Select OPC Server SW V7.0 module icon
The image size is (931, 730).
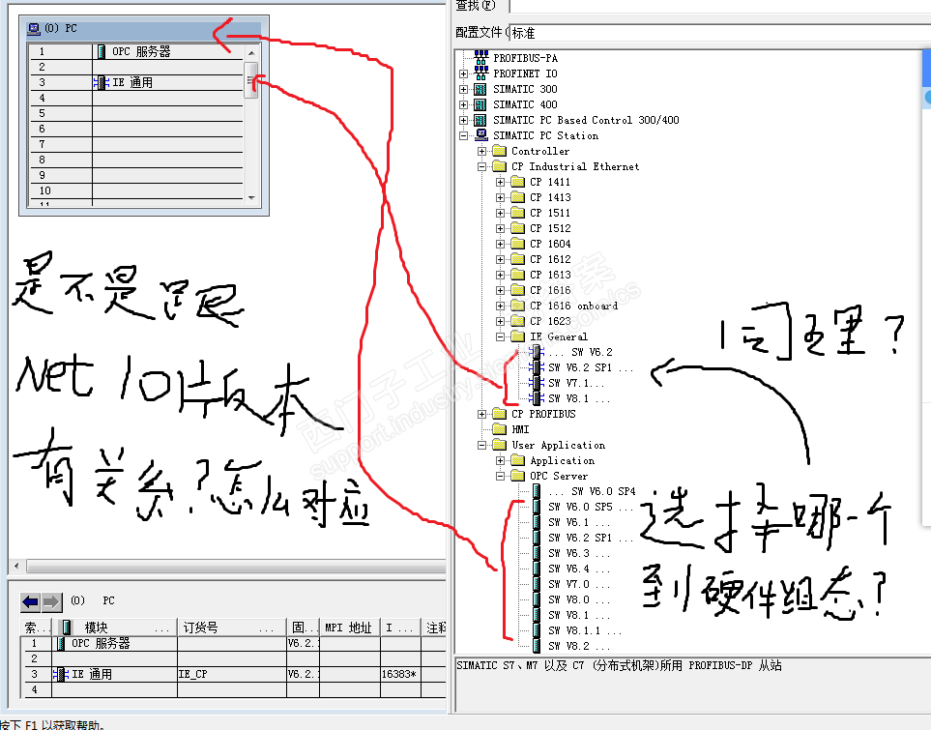(537, 584)
